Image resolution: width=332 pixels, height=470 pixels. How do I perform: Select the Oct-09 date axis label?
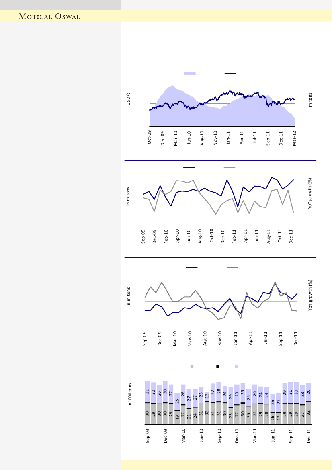149,137
